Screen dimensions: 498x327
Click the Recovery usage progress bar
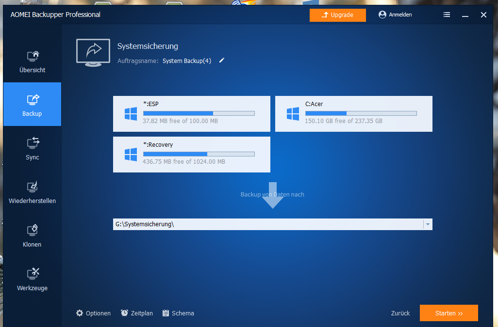(x=199, y=154)
